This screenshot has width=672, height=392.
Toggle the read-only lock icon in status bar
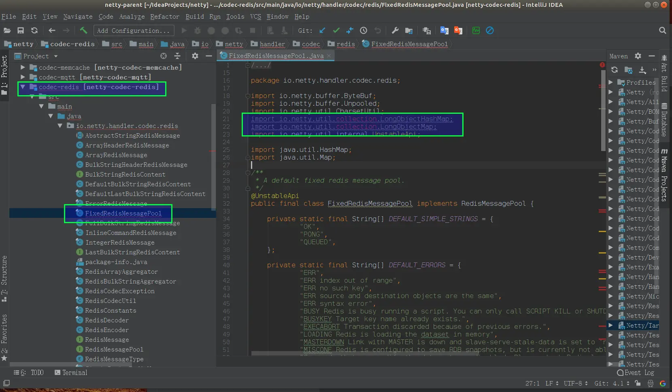[638, 383]
